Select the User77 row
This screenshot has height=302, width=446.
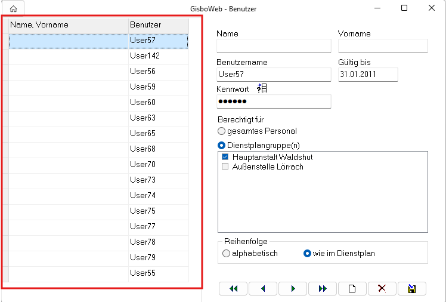click(x=99, y=227)
